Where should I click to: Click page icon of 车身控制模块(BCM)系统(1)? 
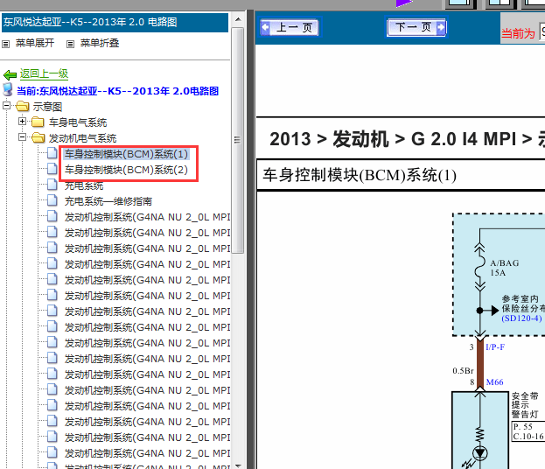point(52,153)
